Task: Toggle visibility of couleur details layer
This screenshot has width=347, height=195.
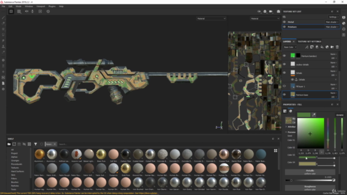Action: [x=284, y=64]
